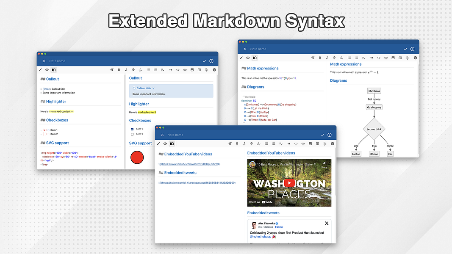Toggle bold formatting in the note toolbar

tap(237, 144)
